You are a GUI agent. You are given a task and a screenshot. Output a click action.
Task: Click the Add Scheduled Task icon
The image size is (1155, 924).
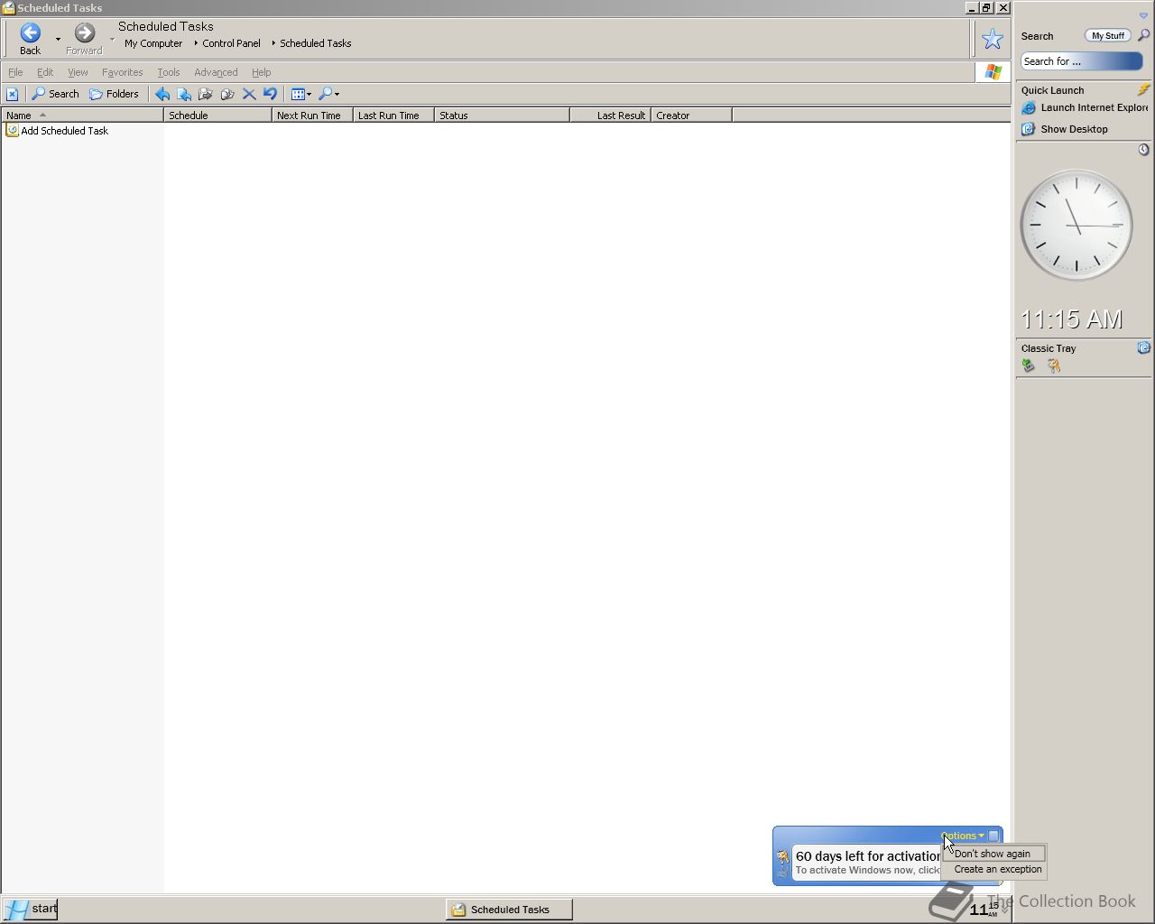coord(12,131)
